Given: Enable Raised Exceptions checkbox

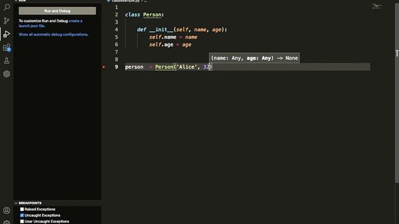Looking at the screenshot, I should [x=22, y=209].
